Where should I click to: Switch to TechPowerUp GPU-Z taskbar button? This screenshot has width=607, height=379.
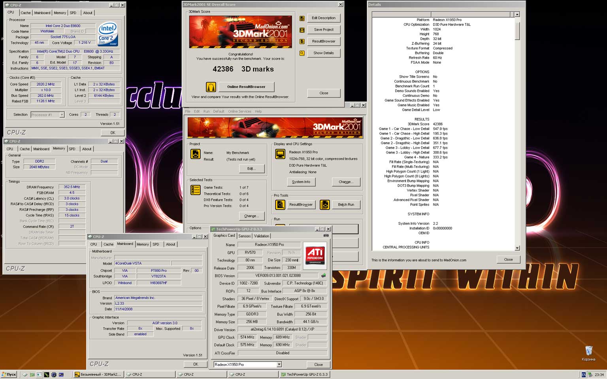pyautogui.click(x=305, y=374)
